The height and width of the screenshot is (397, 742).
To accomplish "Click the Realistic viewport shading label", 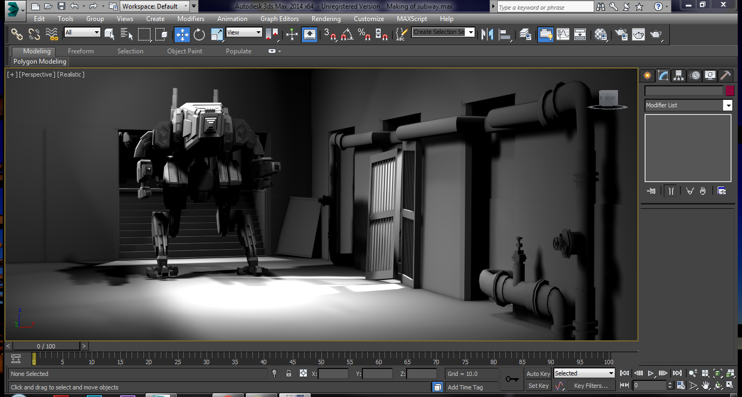I will (x=71, y=74).
